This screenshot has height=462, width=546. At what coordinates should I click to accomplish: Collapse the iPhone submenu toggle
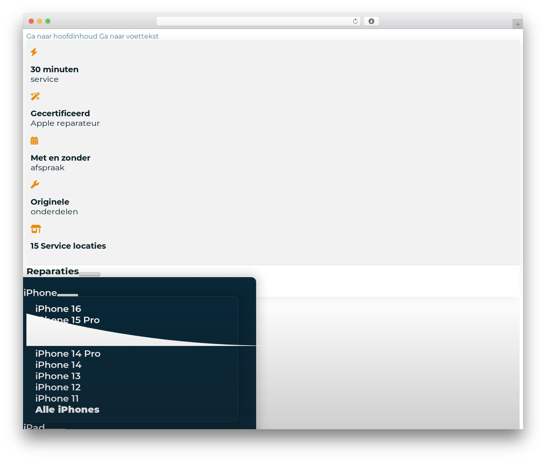tap(67, 295)
